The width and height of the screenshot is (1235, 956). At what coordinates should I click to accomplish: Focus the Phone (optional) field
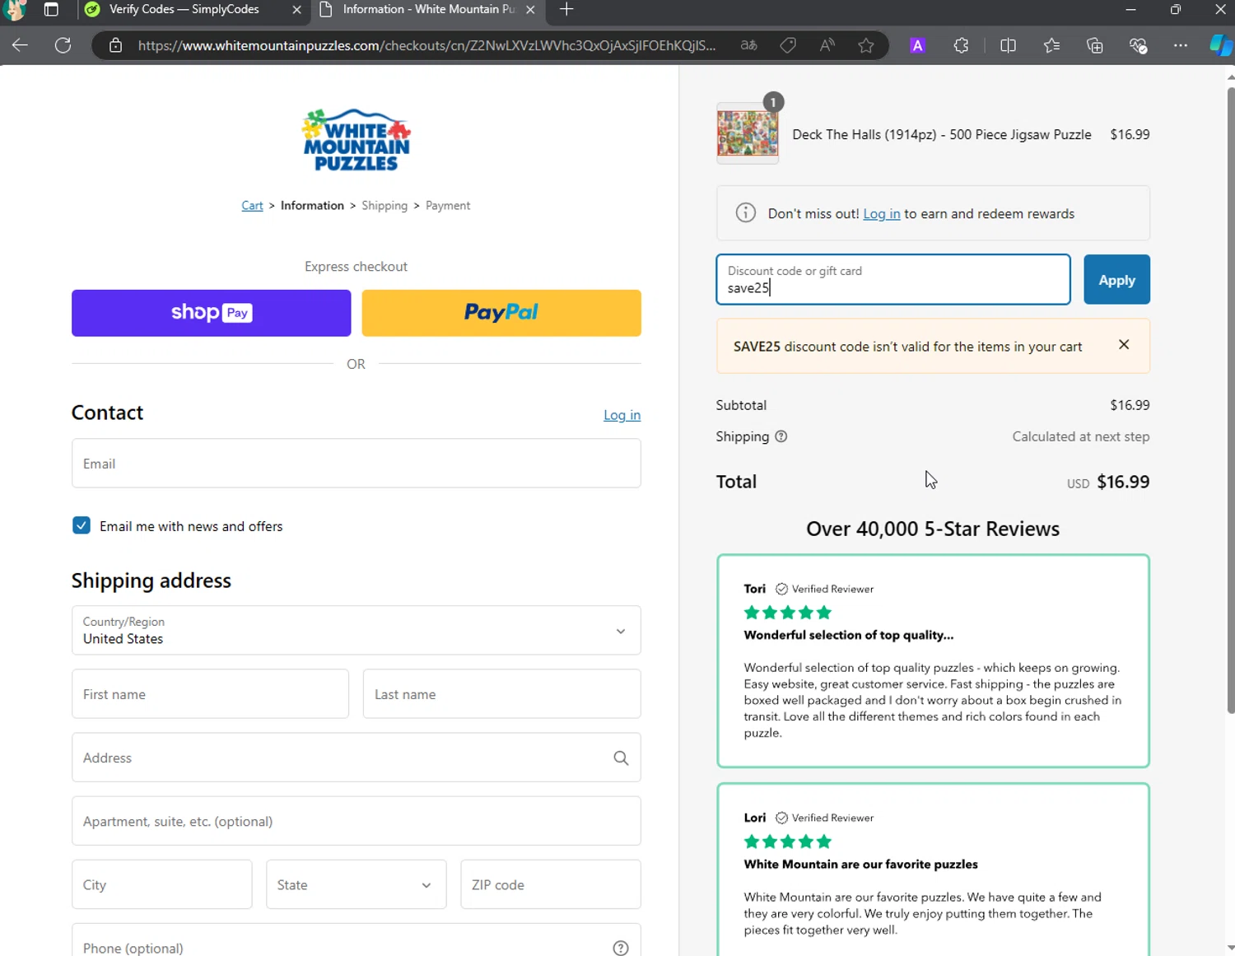(357, 940)
